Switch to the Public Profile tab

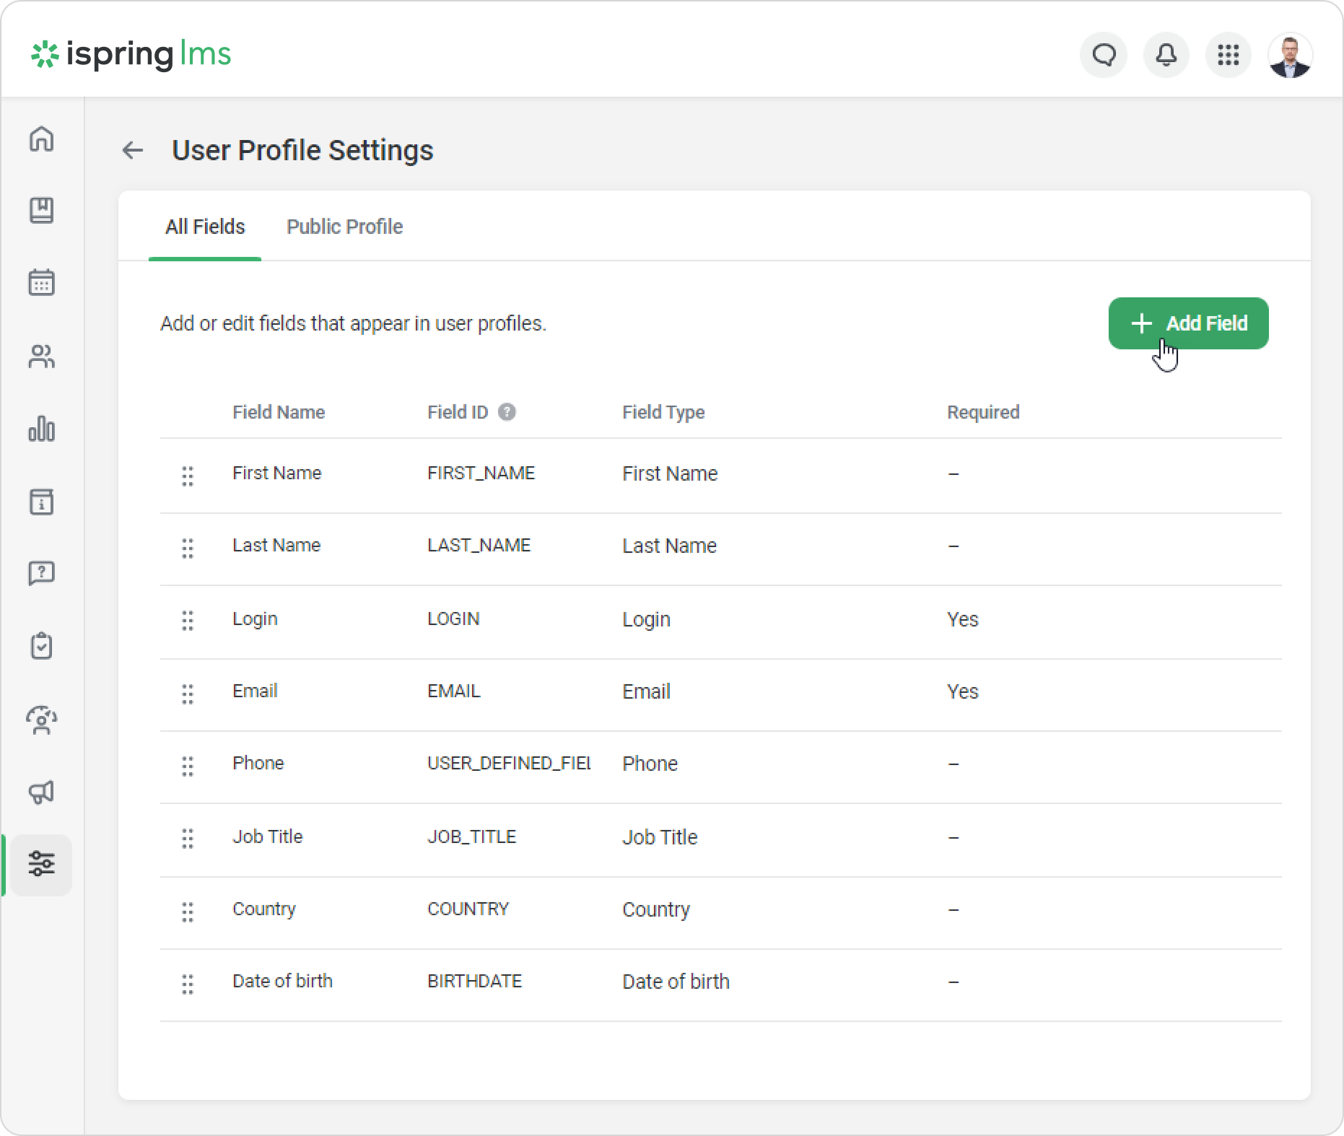[x=344, y=227]
